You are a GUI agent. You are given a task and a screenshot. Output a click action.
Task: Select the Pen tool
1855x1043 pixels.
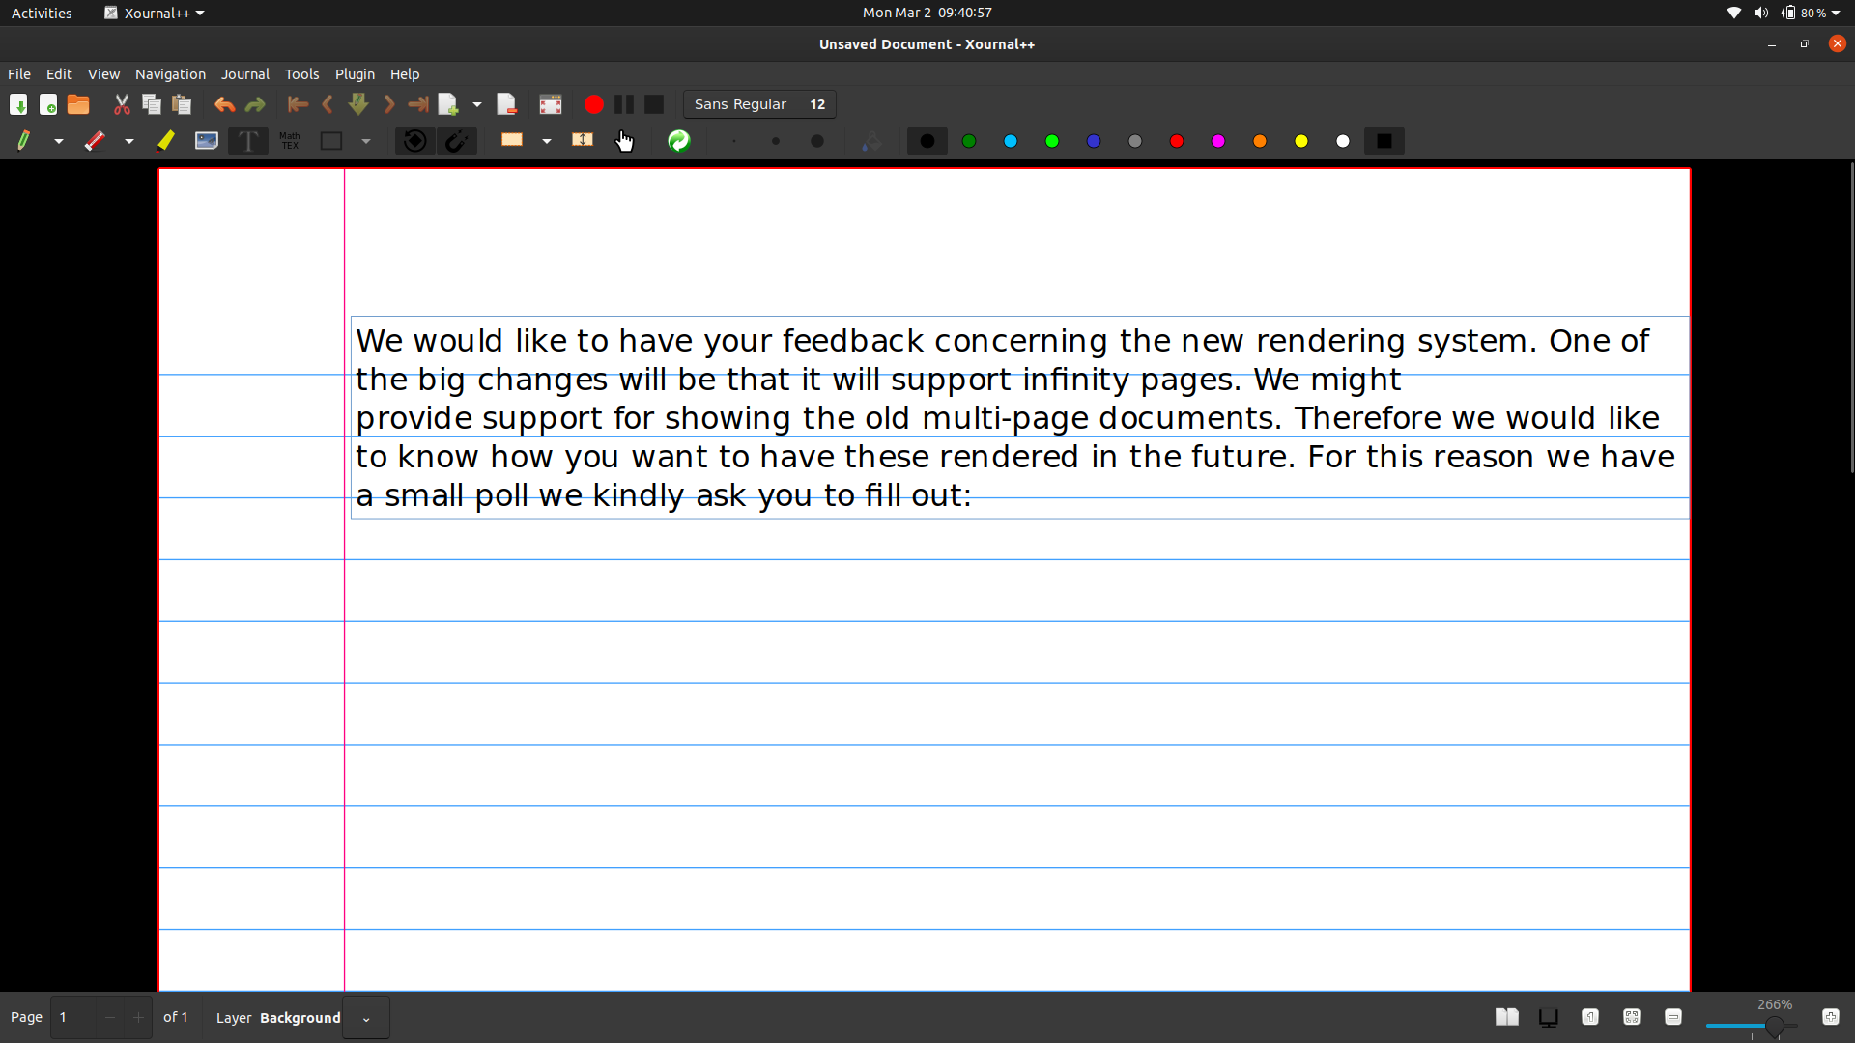coord(23,141)
